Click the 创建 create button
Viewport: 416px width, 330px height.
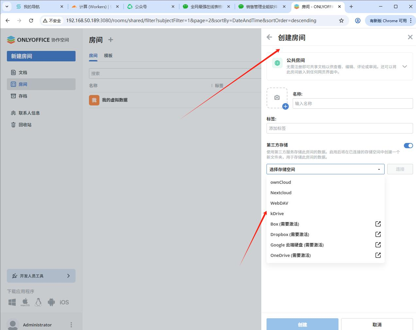point(303,324)
